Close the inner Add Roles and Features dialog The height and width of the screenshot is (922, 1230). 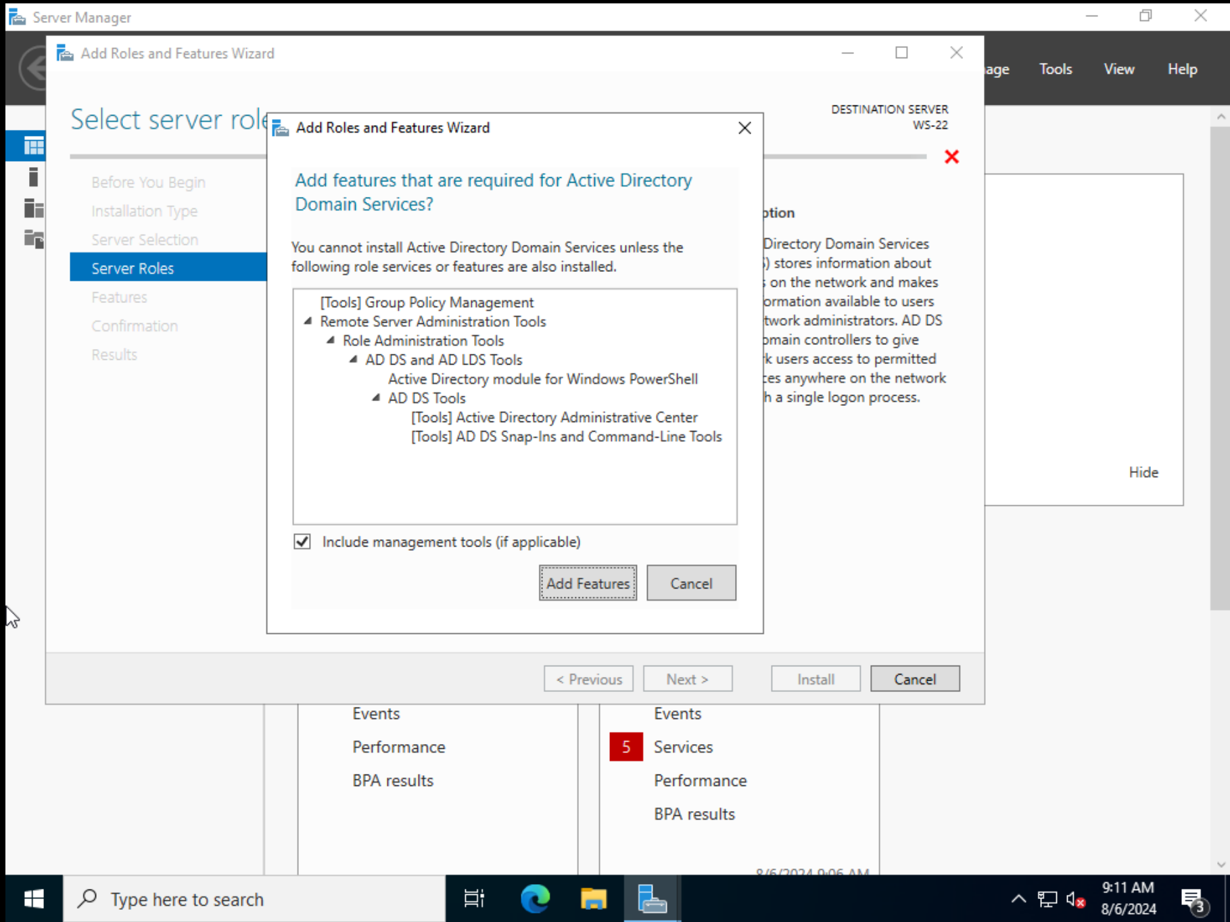click(744, 128)
